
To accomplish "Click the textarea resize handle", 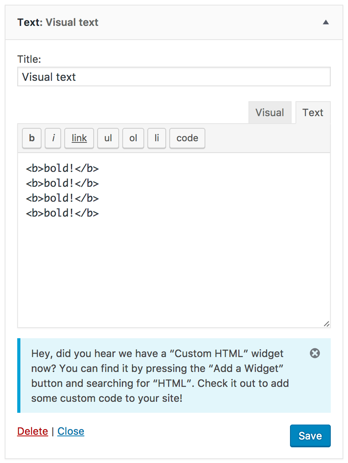I will (326, 324).
